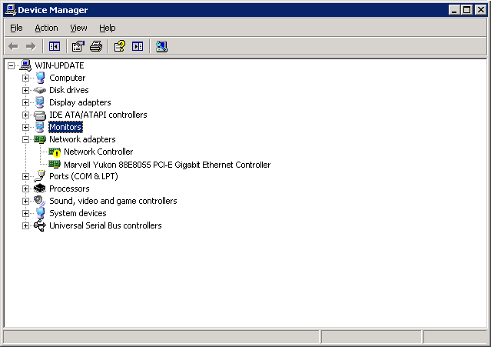Screen dimensions: 491x347
Task: Open the File menu
Action: coord(16,28)
